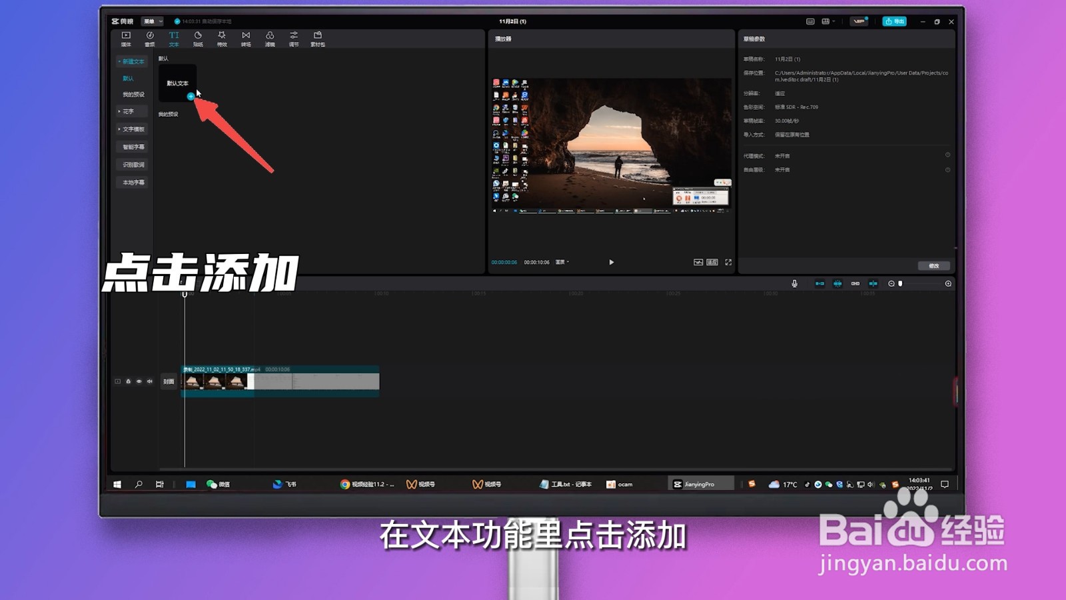Expand the 花字 (Fancy Text) category

pos(131,111)
